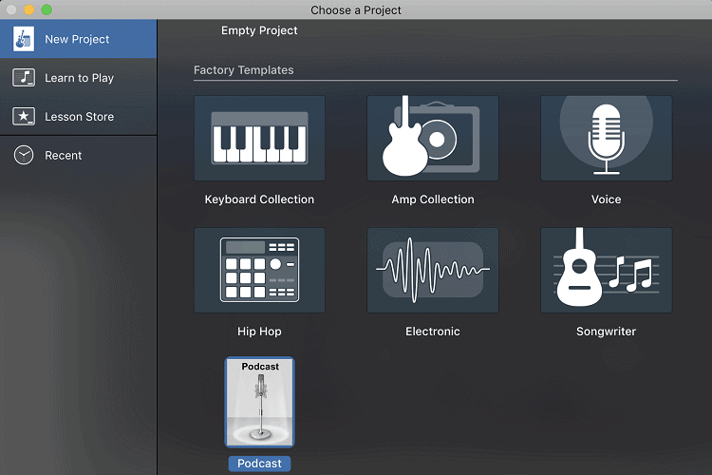Open the New Project sidebar section
Screen dimensions: 712x475
(x=78, y=39)
